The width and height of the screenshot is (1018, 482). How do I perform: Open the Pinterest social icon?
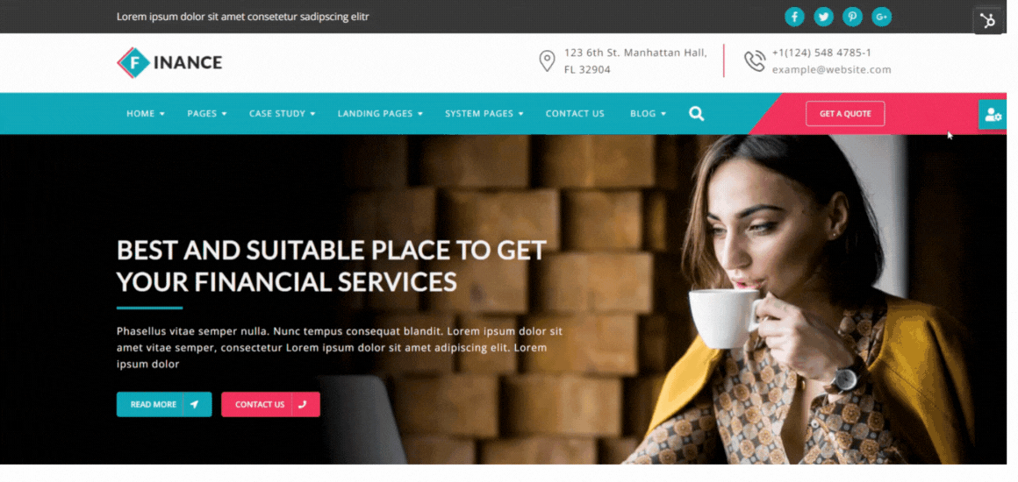tap(852, 17)
